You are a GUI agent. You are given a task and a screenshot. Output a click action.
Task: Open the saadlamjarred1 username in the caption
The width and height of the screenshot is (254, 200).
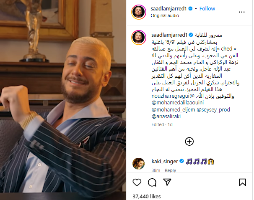pos(169,35)
